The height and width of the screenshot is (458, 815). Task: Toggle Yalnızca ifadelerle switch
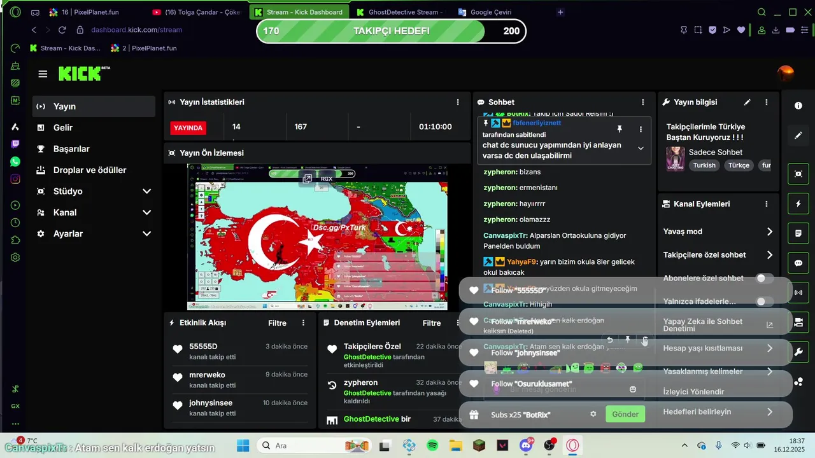point(764,301)
